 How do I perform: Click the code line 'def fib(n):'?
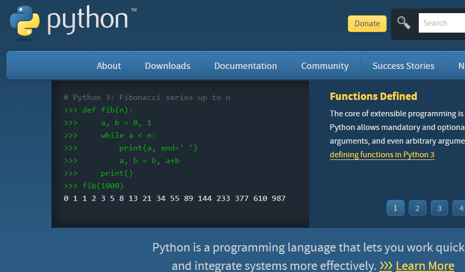(x=107, y=110)
